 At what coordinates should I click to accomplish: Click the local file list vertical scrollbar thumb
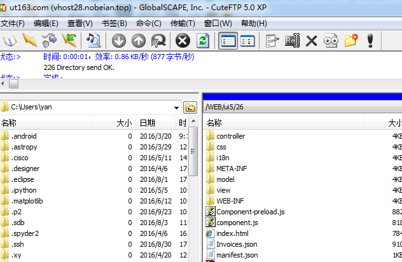coord(193,151)
